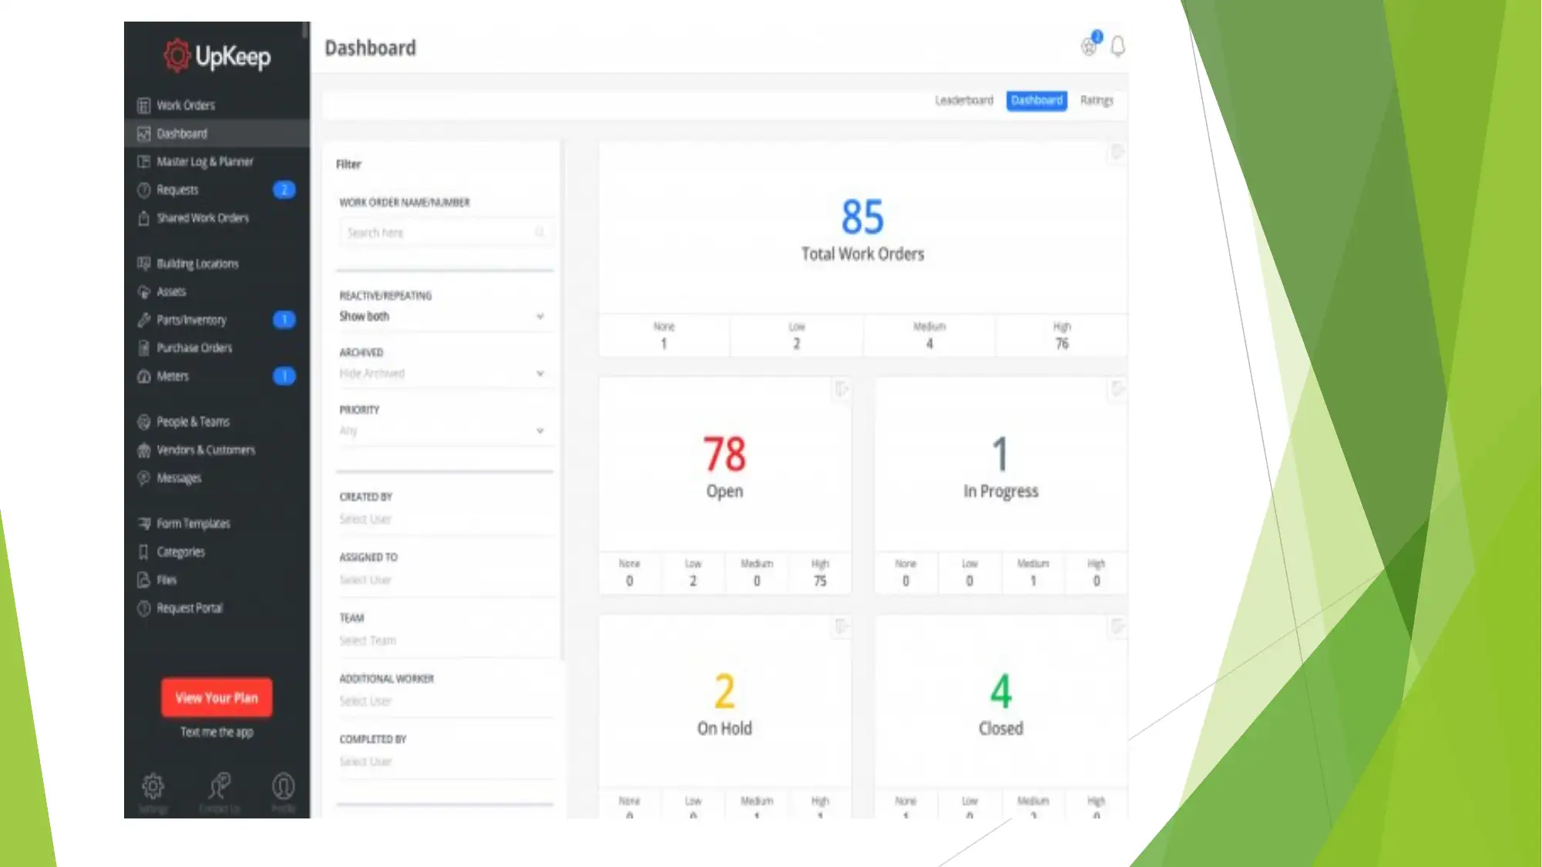Screen dimensions: 1542x867
Task: Click the Low 2 cell under Open
Action: [693, 573]
